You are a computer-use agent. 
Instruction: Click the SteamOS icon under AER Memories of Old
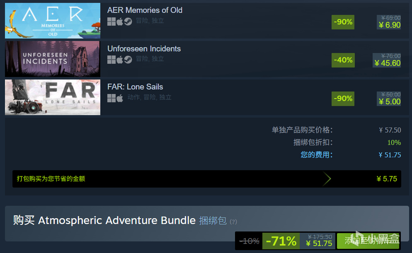[x=128, y=22]
